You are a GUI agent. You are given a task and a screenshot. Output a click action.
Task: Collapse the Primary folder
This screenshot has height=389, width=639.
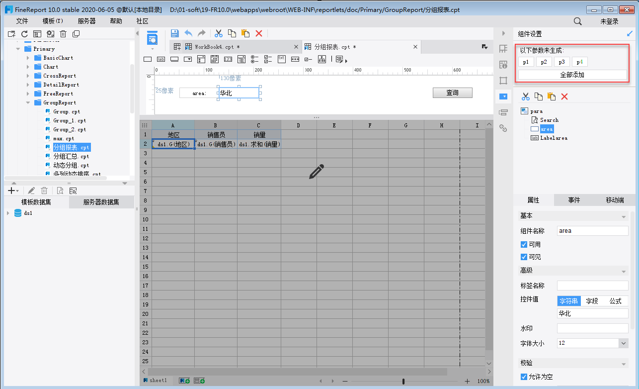tap(18, 49)
